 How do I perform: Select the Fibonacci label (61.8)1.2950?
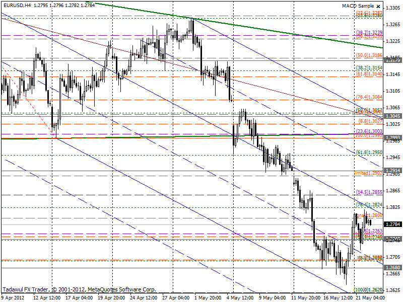[369, 153]
